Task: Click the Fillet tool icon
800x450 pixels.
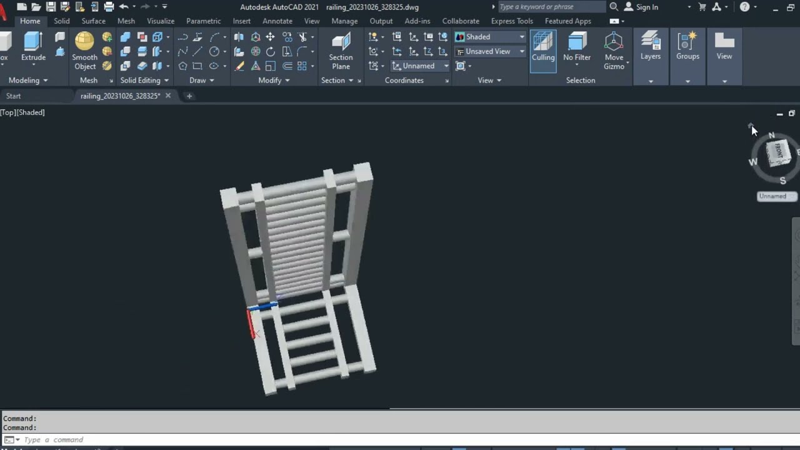Action: 302,51
